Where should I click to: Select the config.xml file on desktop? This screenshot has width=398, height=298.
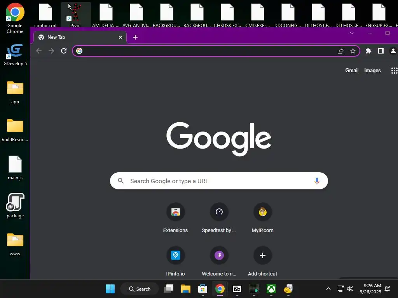click(45, 15)
